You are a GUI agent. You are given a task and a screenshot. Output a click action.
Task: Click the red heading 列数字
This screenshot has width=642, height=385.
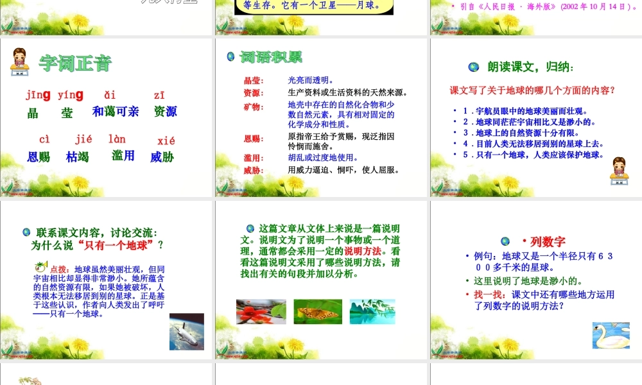click(x=548, y=242)
